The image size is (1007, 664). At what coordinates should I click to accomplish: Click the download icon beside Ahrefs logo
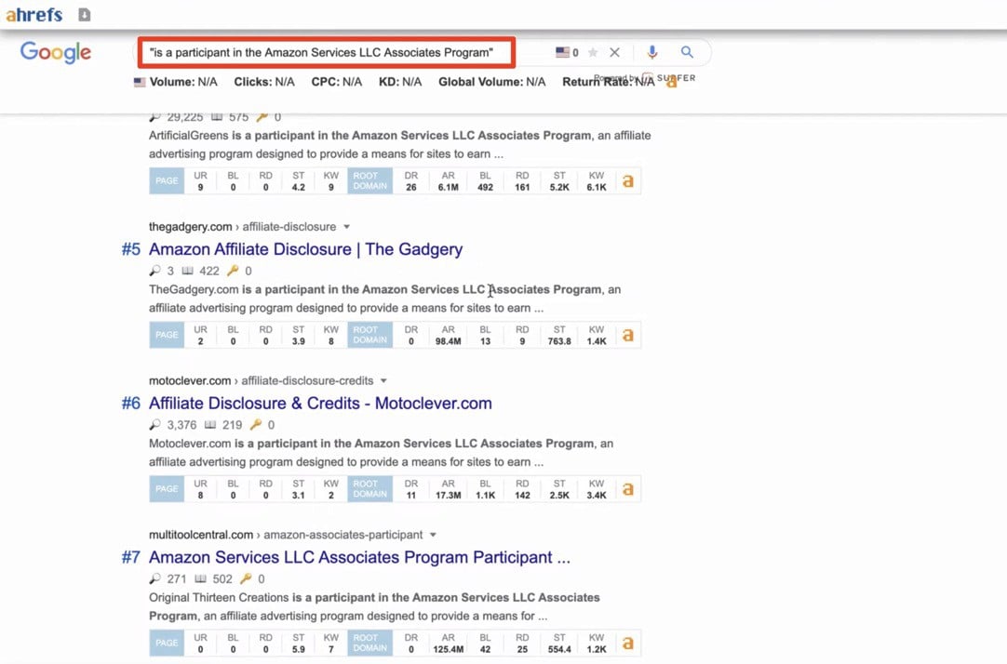tap(85, 15)
